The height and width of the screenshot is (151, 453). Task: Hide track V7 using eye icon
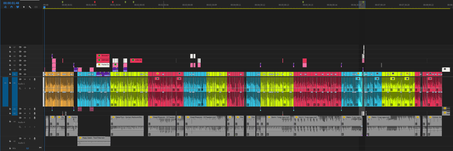[25, 47]
